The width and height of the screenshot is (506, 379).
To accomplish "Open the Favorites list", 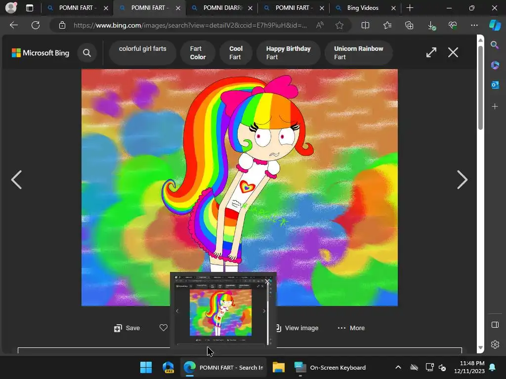I will pyautogui.click(x=387, y=25).
